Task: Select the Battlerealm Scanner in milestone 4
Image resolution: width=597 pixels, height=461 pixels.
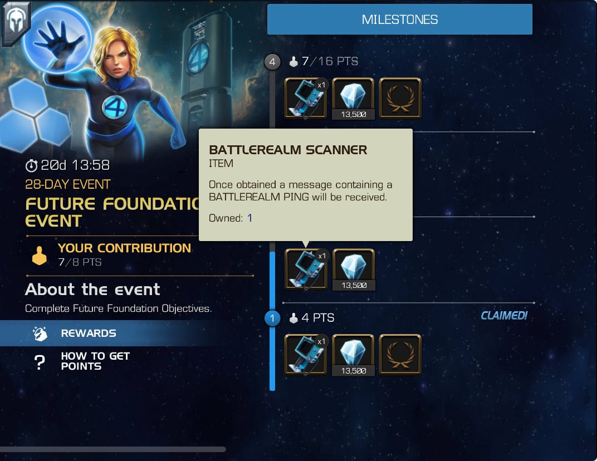Action: (x=305, y=98)
